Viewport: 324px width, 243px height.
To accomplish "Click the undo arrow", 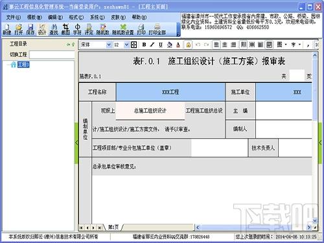I will click(198, 45).
